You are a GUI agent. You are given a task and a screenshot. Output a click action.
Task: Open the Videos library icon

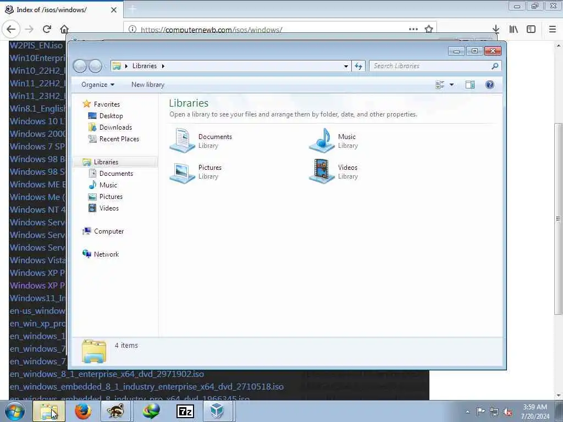322,171
